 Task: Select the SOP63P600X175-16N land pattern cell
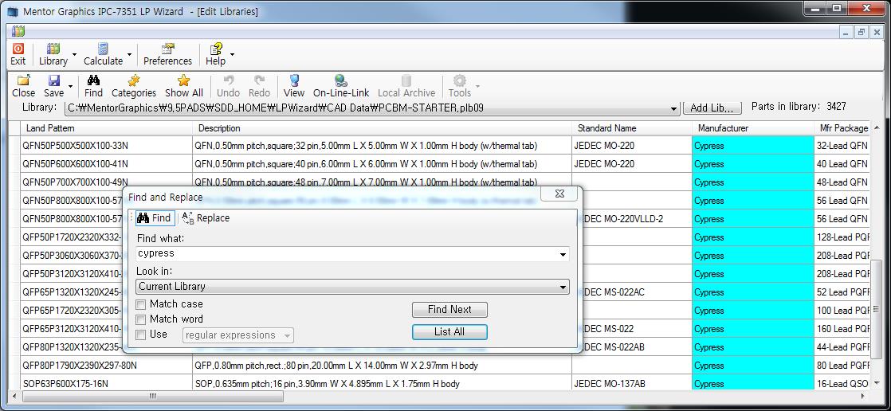(106, 384)
